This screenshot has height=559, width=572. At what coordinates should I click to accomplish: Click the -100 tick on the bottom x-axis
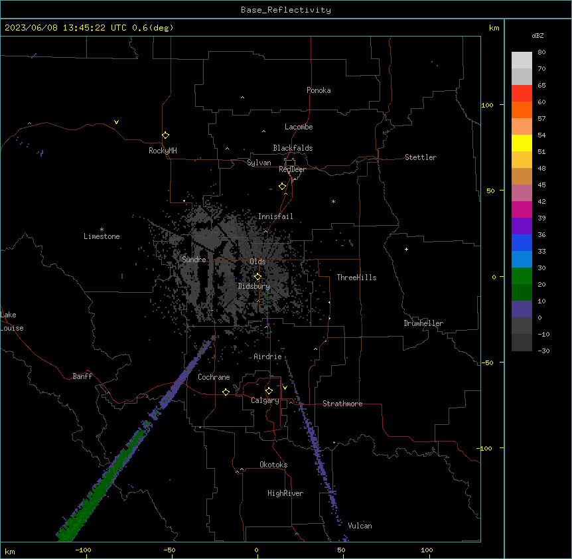[x=83, y=550]
